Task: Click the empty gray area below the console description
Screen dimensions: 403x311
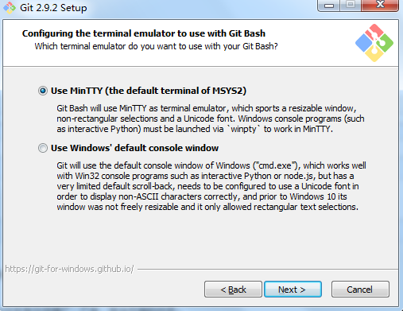Action: (200, 237)
